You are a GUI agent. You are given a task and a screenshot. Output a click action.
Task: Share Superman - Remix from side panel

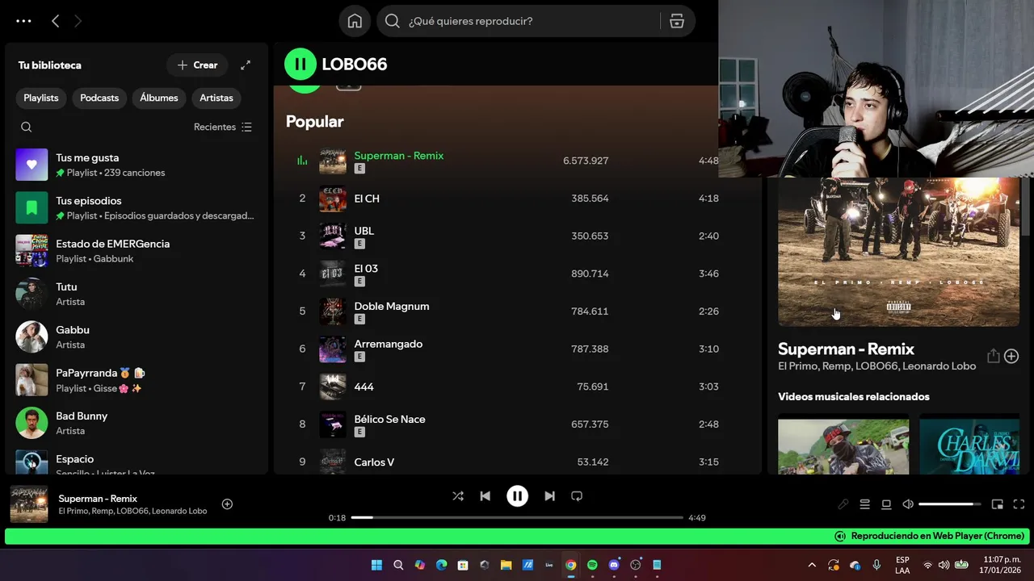click(x=994, y=356)
